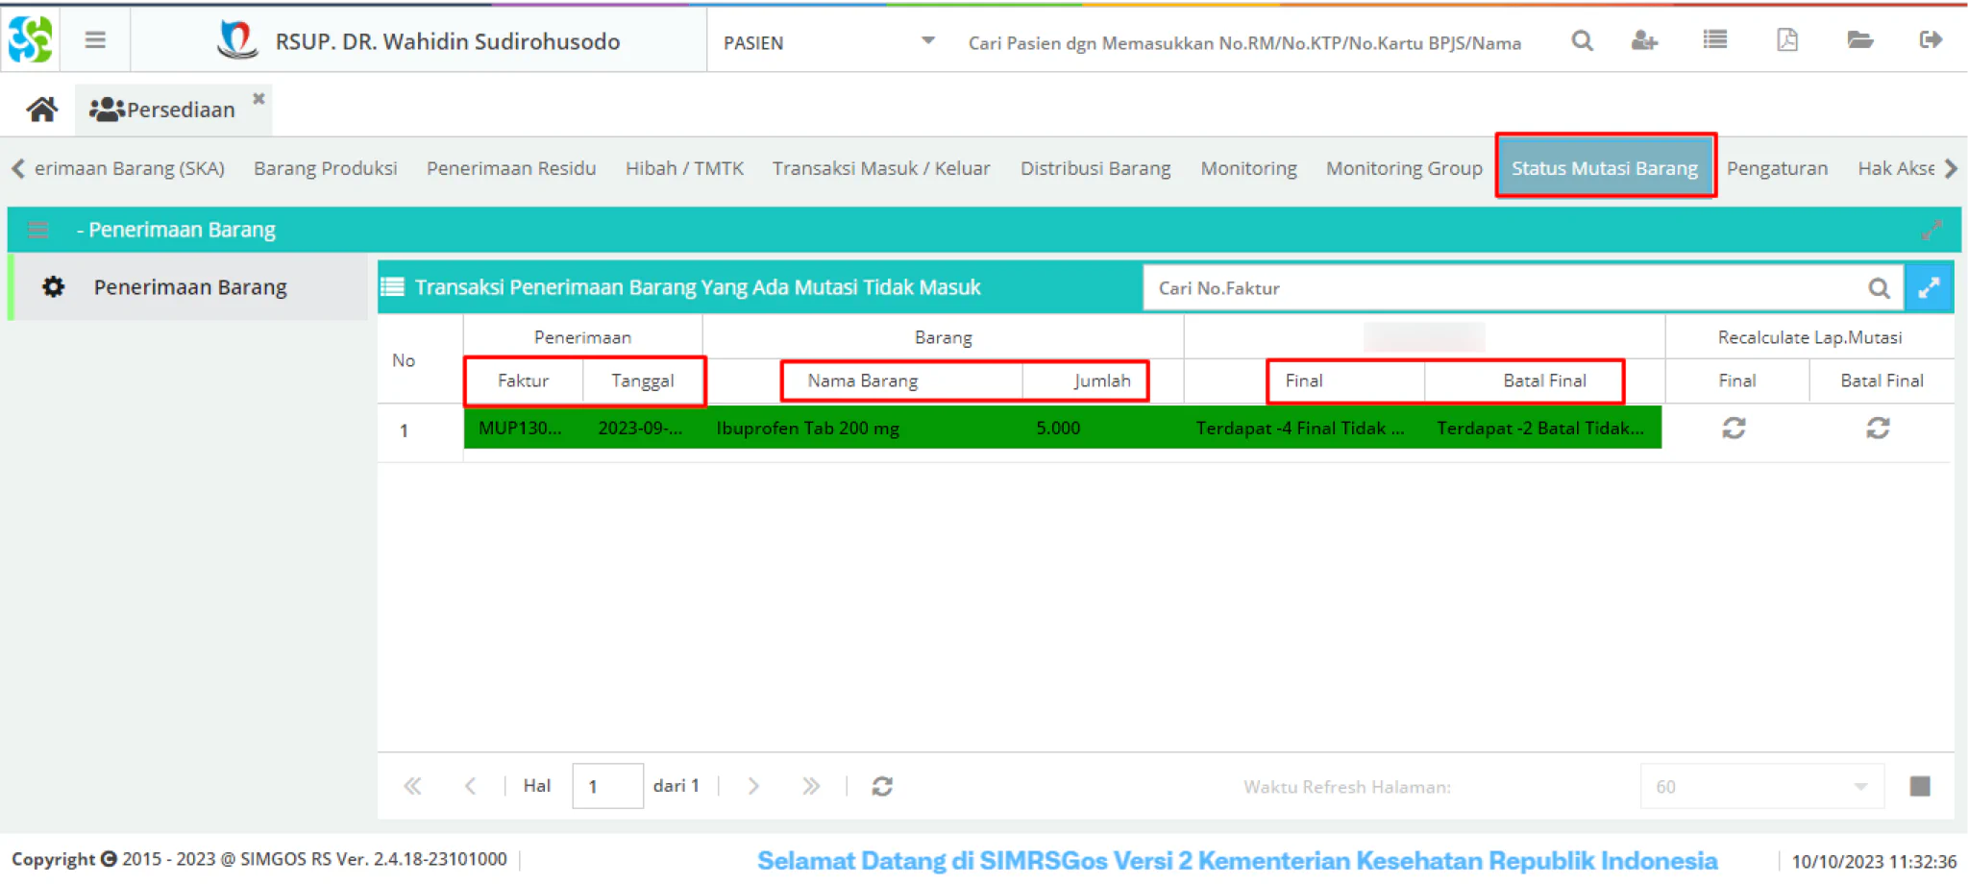Open the hamburger menu in the header
The image size is (1968, 884).
(94, 40)
